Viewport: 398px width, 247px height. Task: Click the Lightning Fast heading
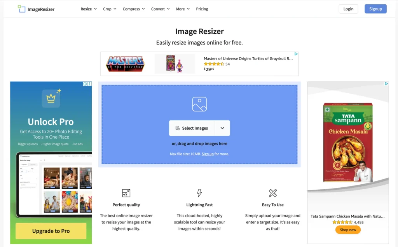tap(199, 205)
